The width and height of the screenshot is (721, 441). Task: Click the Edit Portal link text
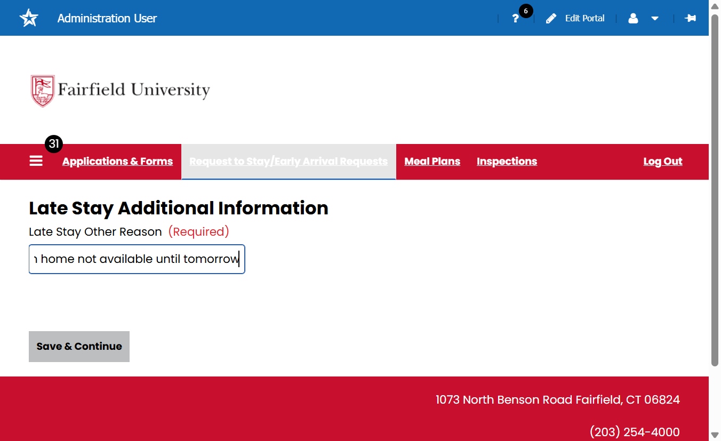pos(584,18)
